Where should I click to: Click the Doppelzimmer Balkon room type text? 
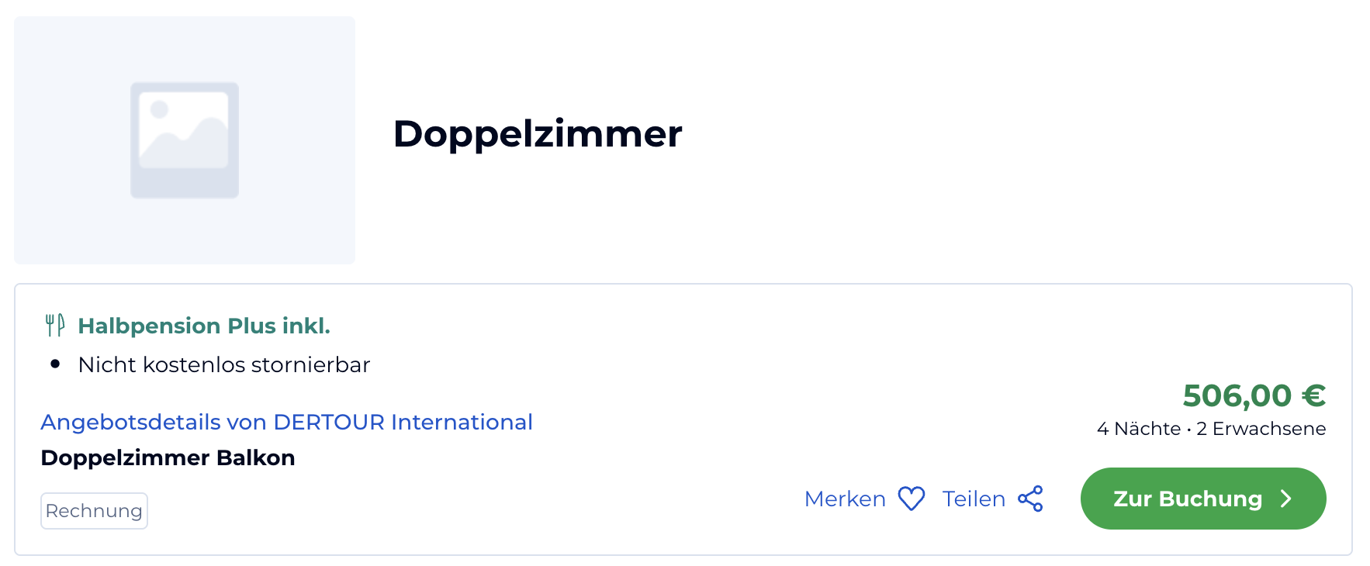point(168,457)
